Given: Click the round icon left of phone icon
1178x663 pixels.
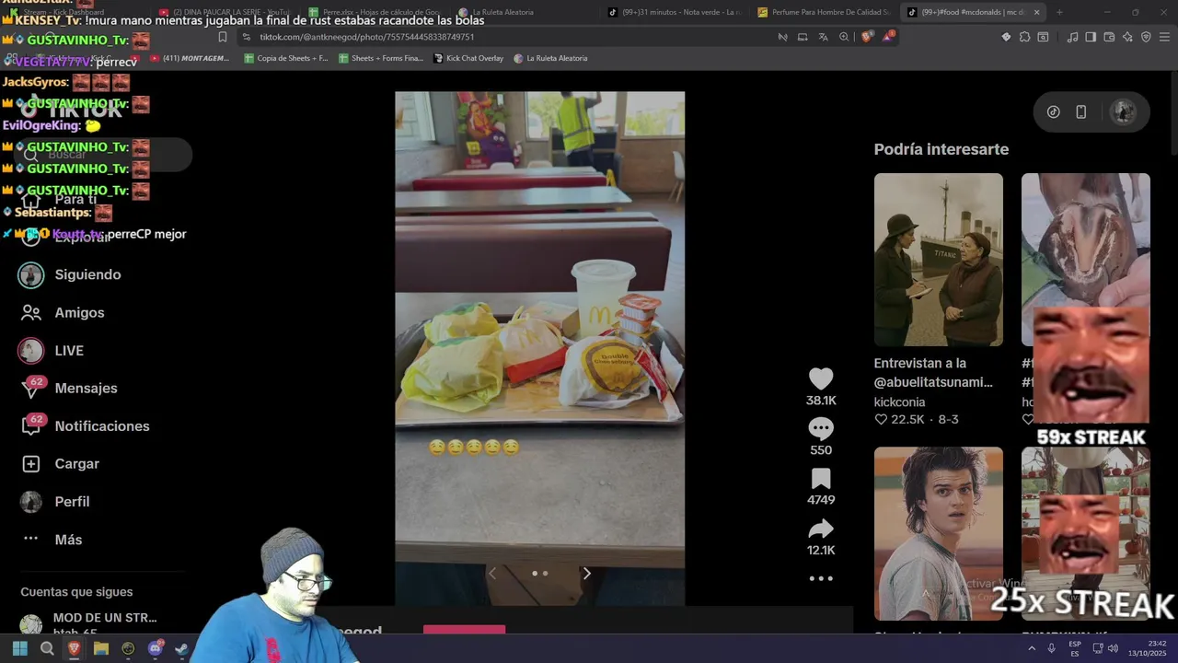Looking at the screenshot, I should point(1053,111).
